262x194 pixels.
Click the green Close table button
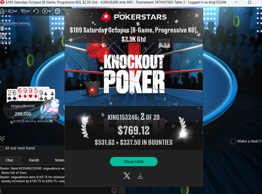coord(134,161)
